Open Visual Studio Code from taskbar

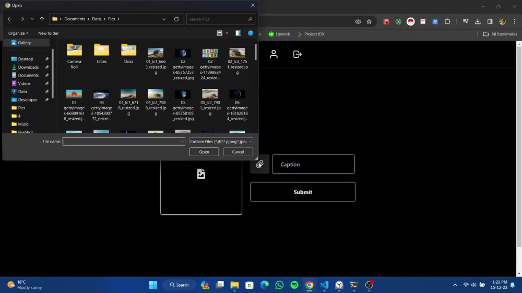tap(324, 285)
